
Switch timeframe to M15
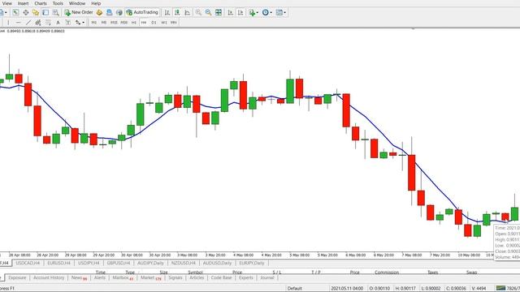[114, 23]
